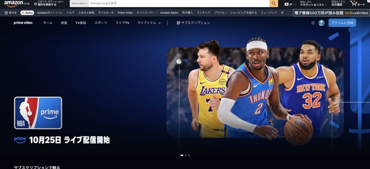370x169 pixels.
Task: Open the JP language selector
Action: [x=289, y=4]
